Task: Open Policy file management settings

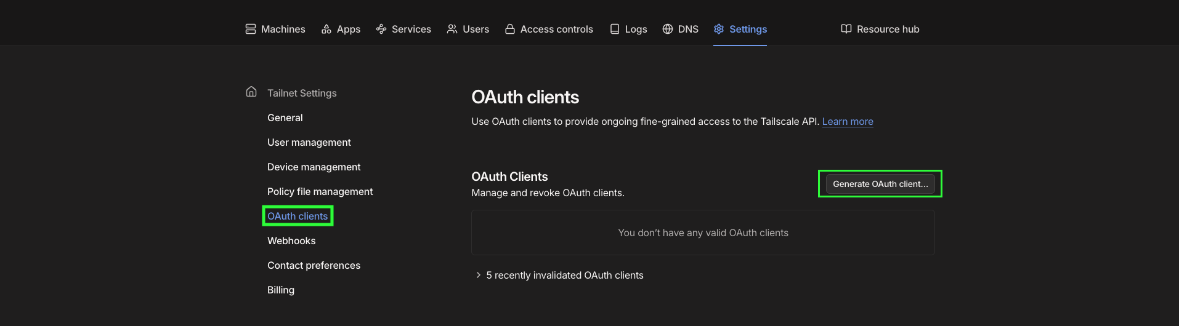Action: coord(320,191)
